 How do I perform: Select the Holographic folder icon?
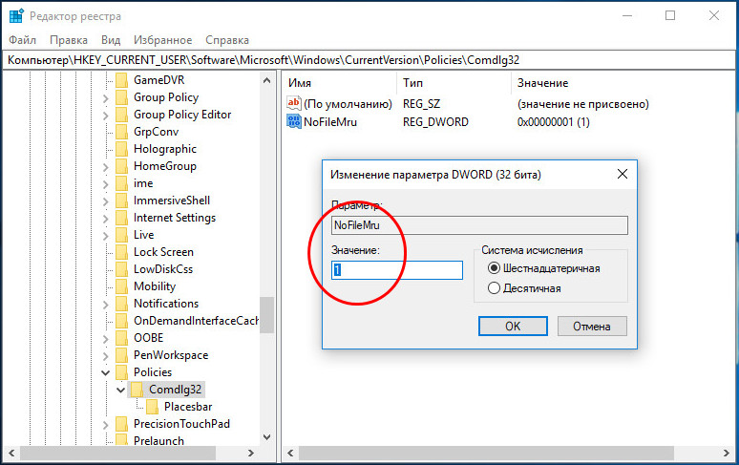121,149
